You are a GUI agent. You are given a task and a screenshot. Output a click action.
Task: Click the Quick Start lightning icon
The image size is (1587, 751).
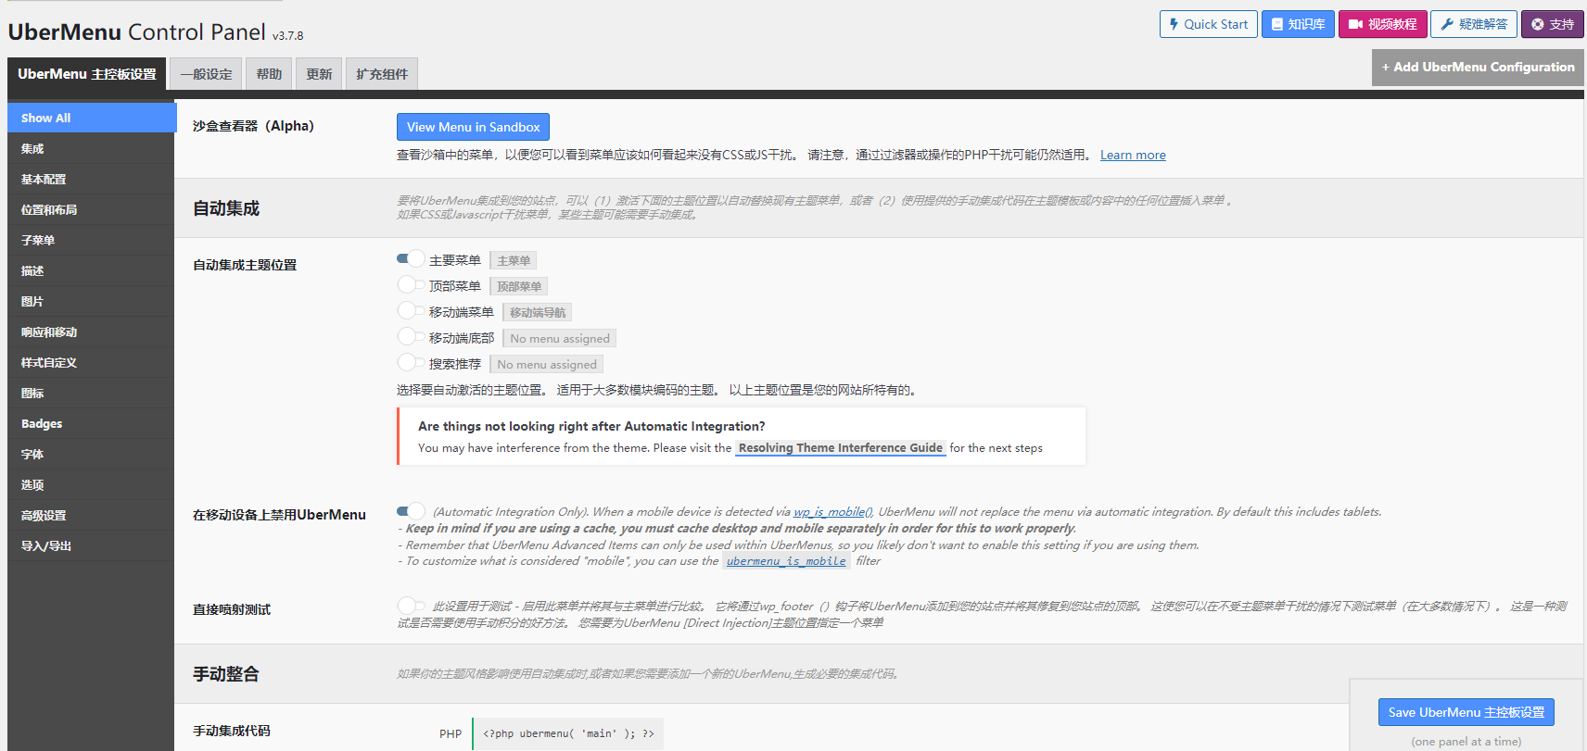click(1174, 24)
